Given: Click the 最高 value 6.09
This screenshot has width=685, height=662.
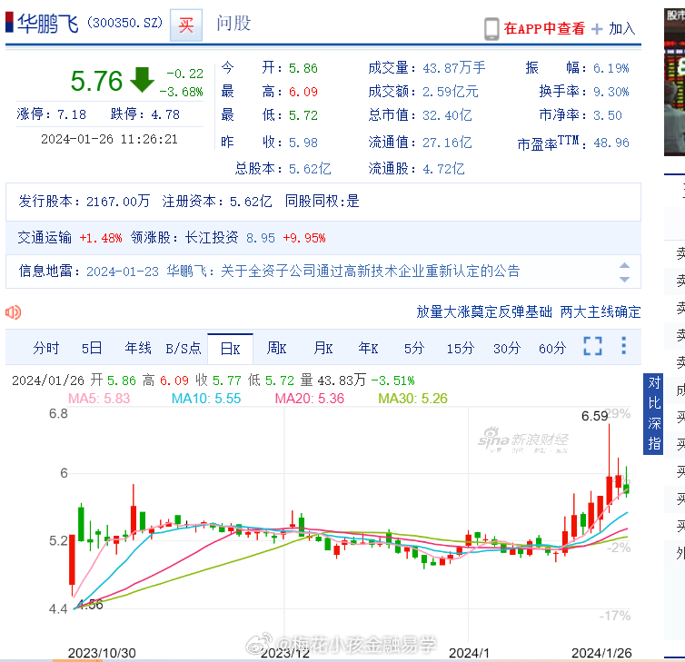Looking at the screenshot, I should (x=303, y=92).
